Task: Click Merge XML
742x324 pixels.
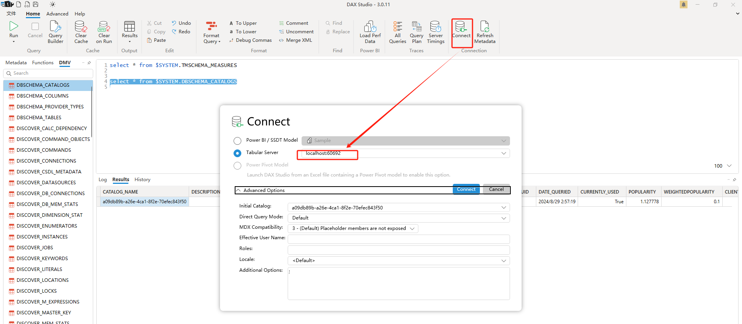Action: pos(295,40)
